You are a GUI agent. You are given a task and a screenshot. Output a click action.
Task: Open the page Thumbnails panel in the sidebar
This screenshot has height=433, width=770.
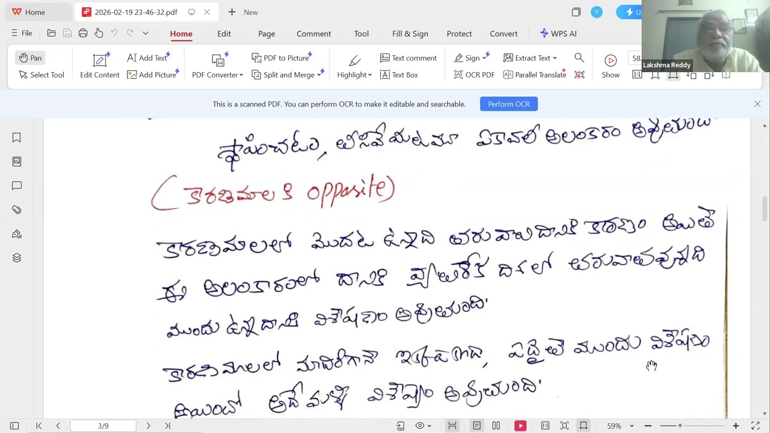tap(17, 162)
